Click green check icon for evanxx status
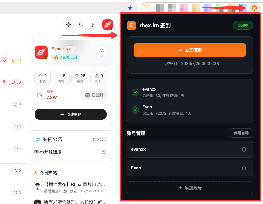Image resolution: width=263 pixels, height=204 pixels. point(135,92)
